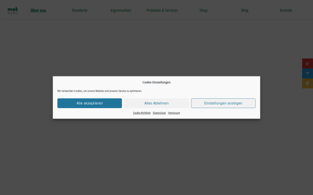Go to Eigenmarken in navigation

(121, 10)
